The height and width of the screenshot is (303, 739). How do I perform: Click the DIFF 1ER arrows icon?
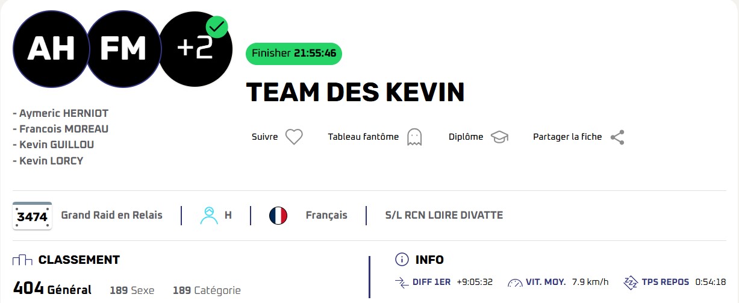tap(402, 282)
